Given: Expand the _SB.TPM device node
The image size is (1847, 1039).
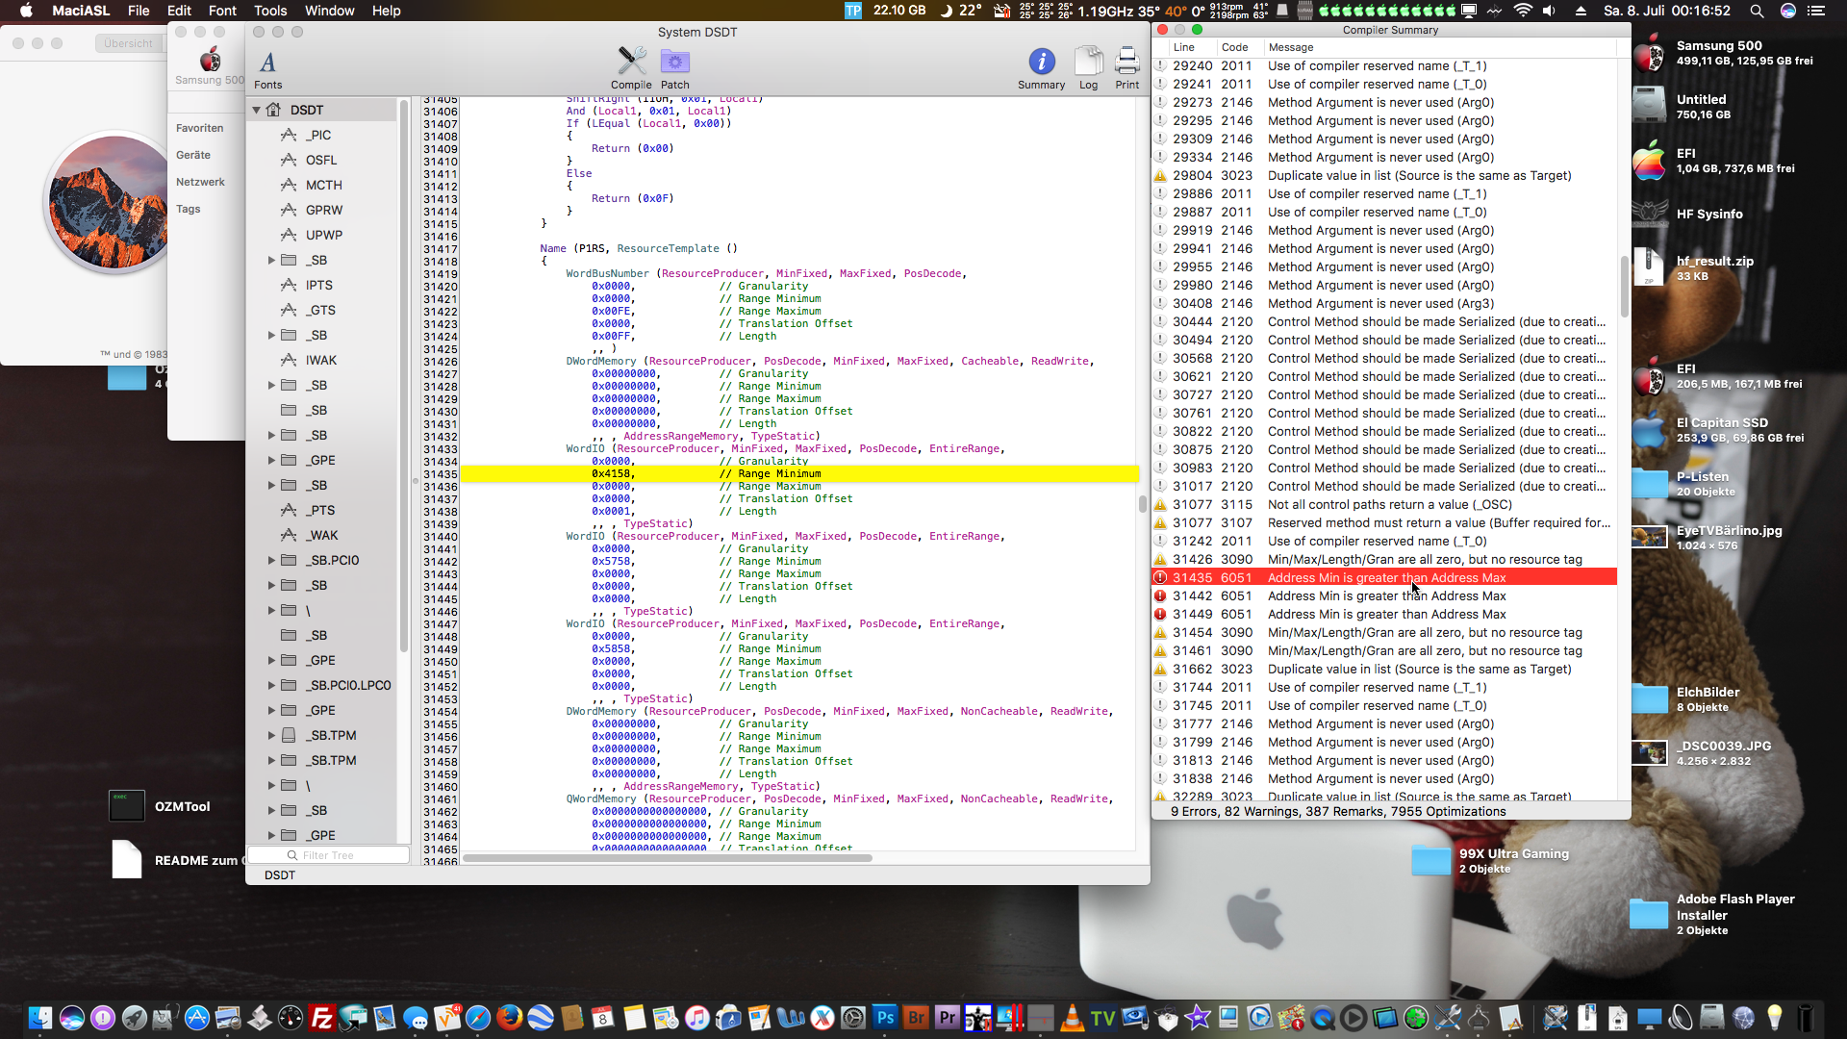Looking at the screenshot, I should tap(272, 735).
